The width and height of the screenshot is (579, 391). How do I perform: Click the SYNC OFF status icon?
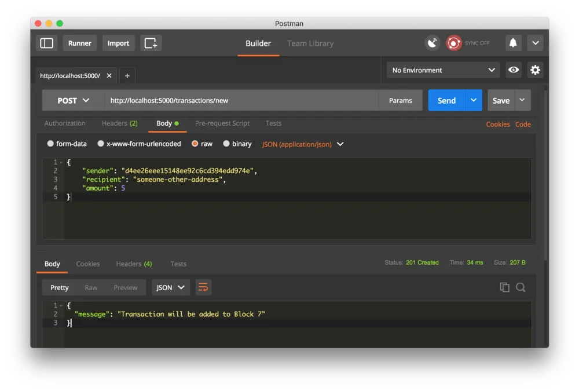(453, 43)
